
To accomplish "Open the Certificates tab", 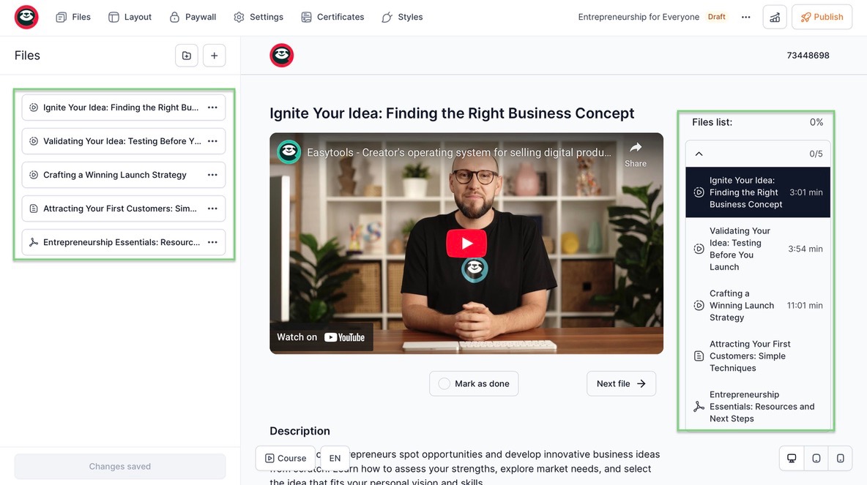I will point(332,17).
